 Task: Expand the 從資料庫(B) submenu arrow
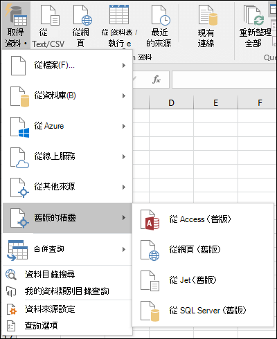[124, 95]
